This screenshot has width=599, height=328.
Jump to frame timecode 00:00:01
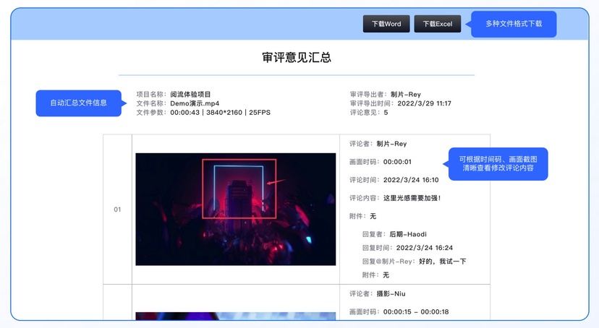pos(397,162)
